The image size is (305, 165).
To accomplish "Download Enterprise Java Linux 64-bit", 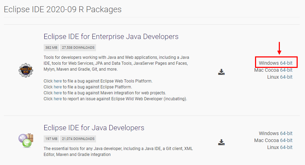I will tap(286, 77).
